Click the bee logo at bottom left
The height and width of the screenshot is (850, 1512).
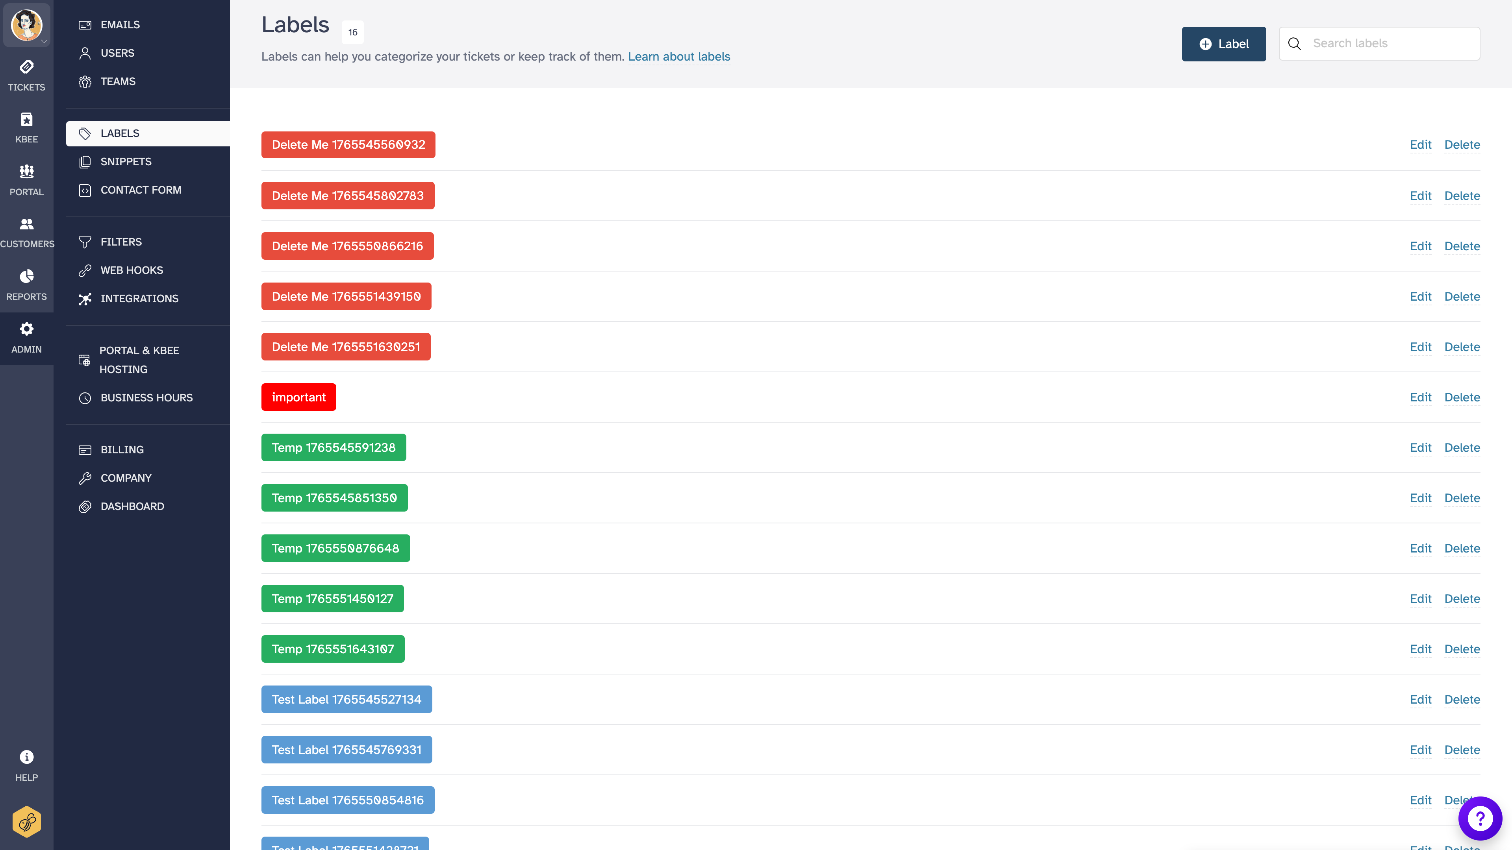(x=26, y=821)
